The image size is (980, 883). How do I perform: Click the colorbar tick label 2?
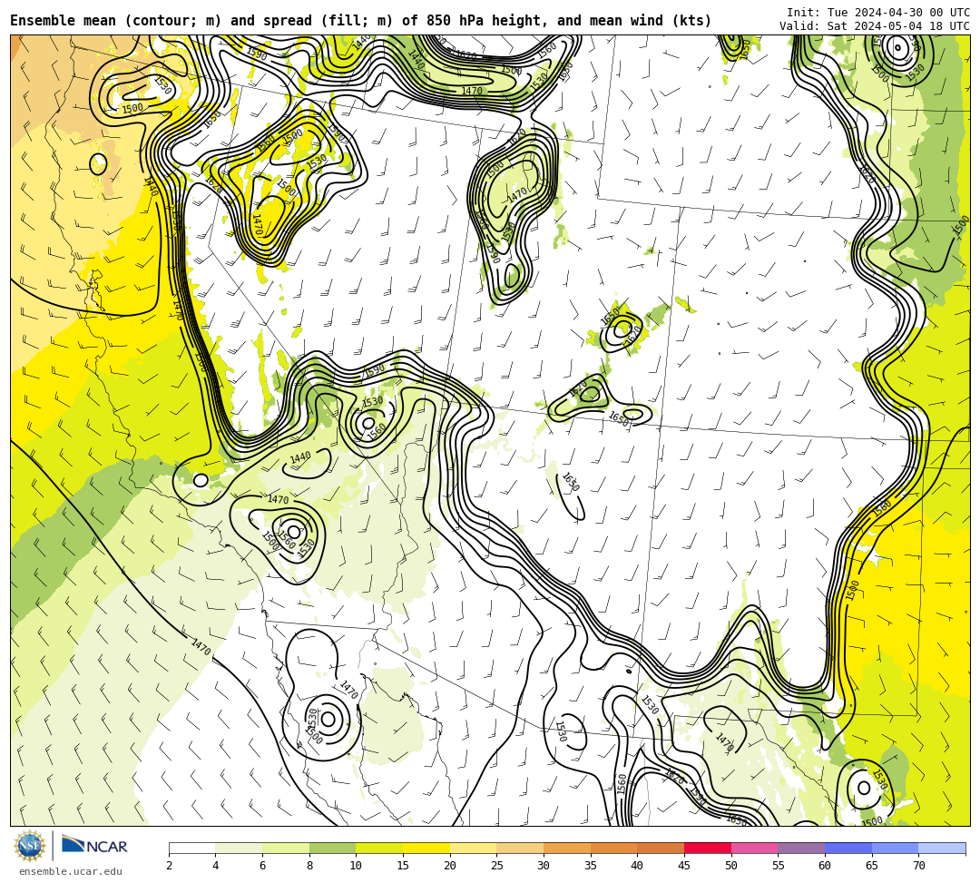169,866
